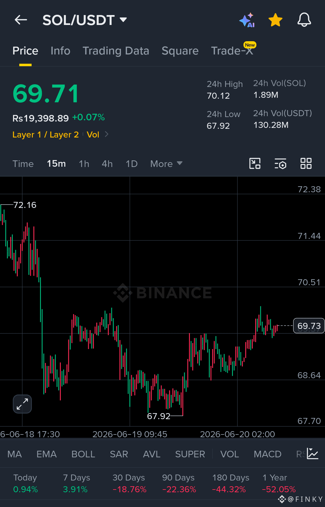Click the 24h High value 70.12
Screen dimensions: 325x507
[218, 96]
